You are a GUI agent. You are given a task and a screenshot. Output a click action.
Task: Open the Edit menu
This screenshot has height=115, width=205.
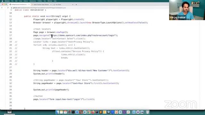coord(16,1)
